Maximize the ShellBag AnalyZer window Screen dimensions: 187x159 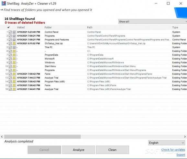click(x=168, y=4)
